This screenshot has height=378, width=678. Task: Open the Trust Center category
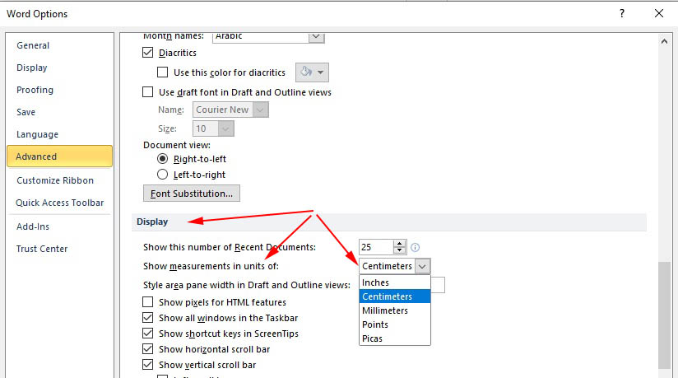tap(42, 249)
